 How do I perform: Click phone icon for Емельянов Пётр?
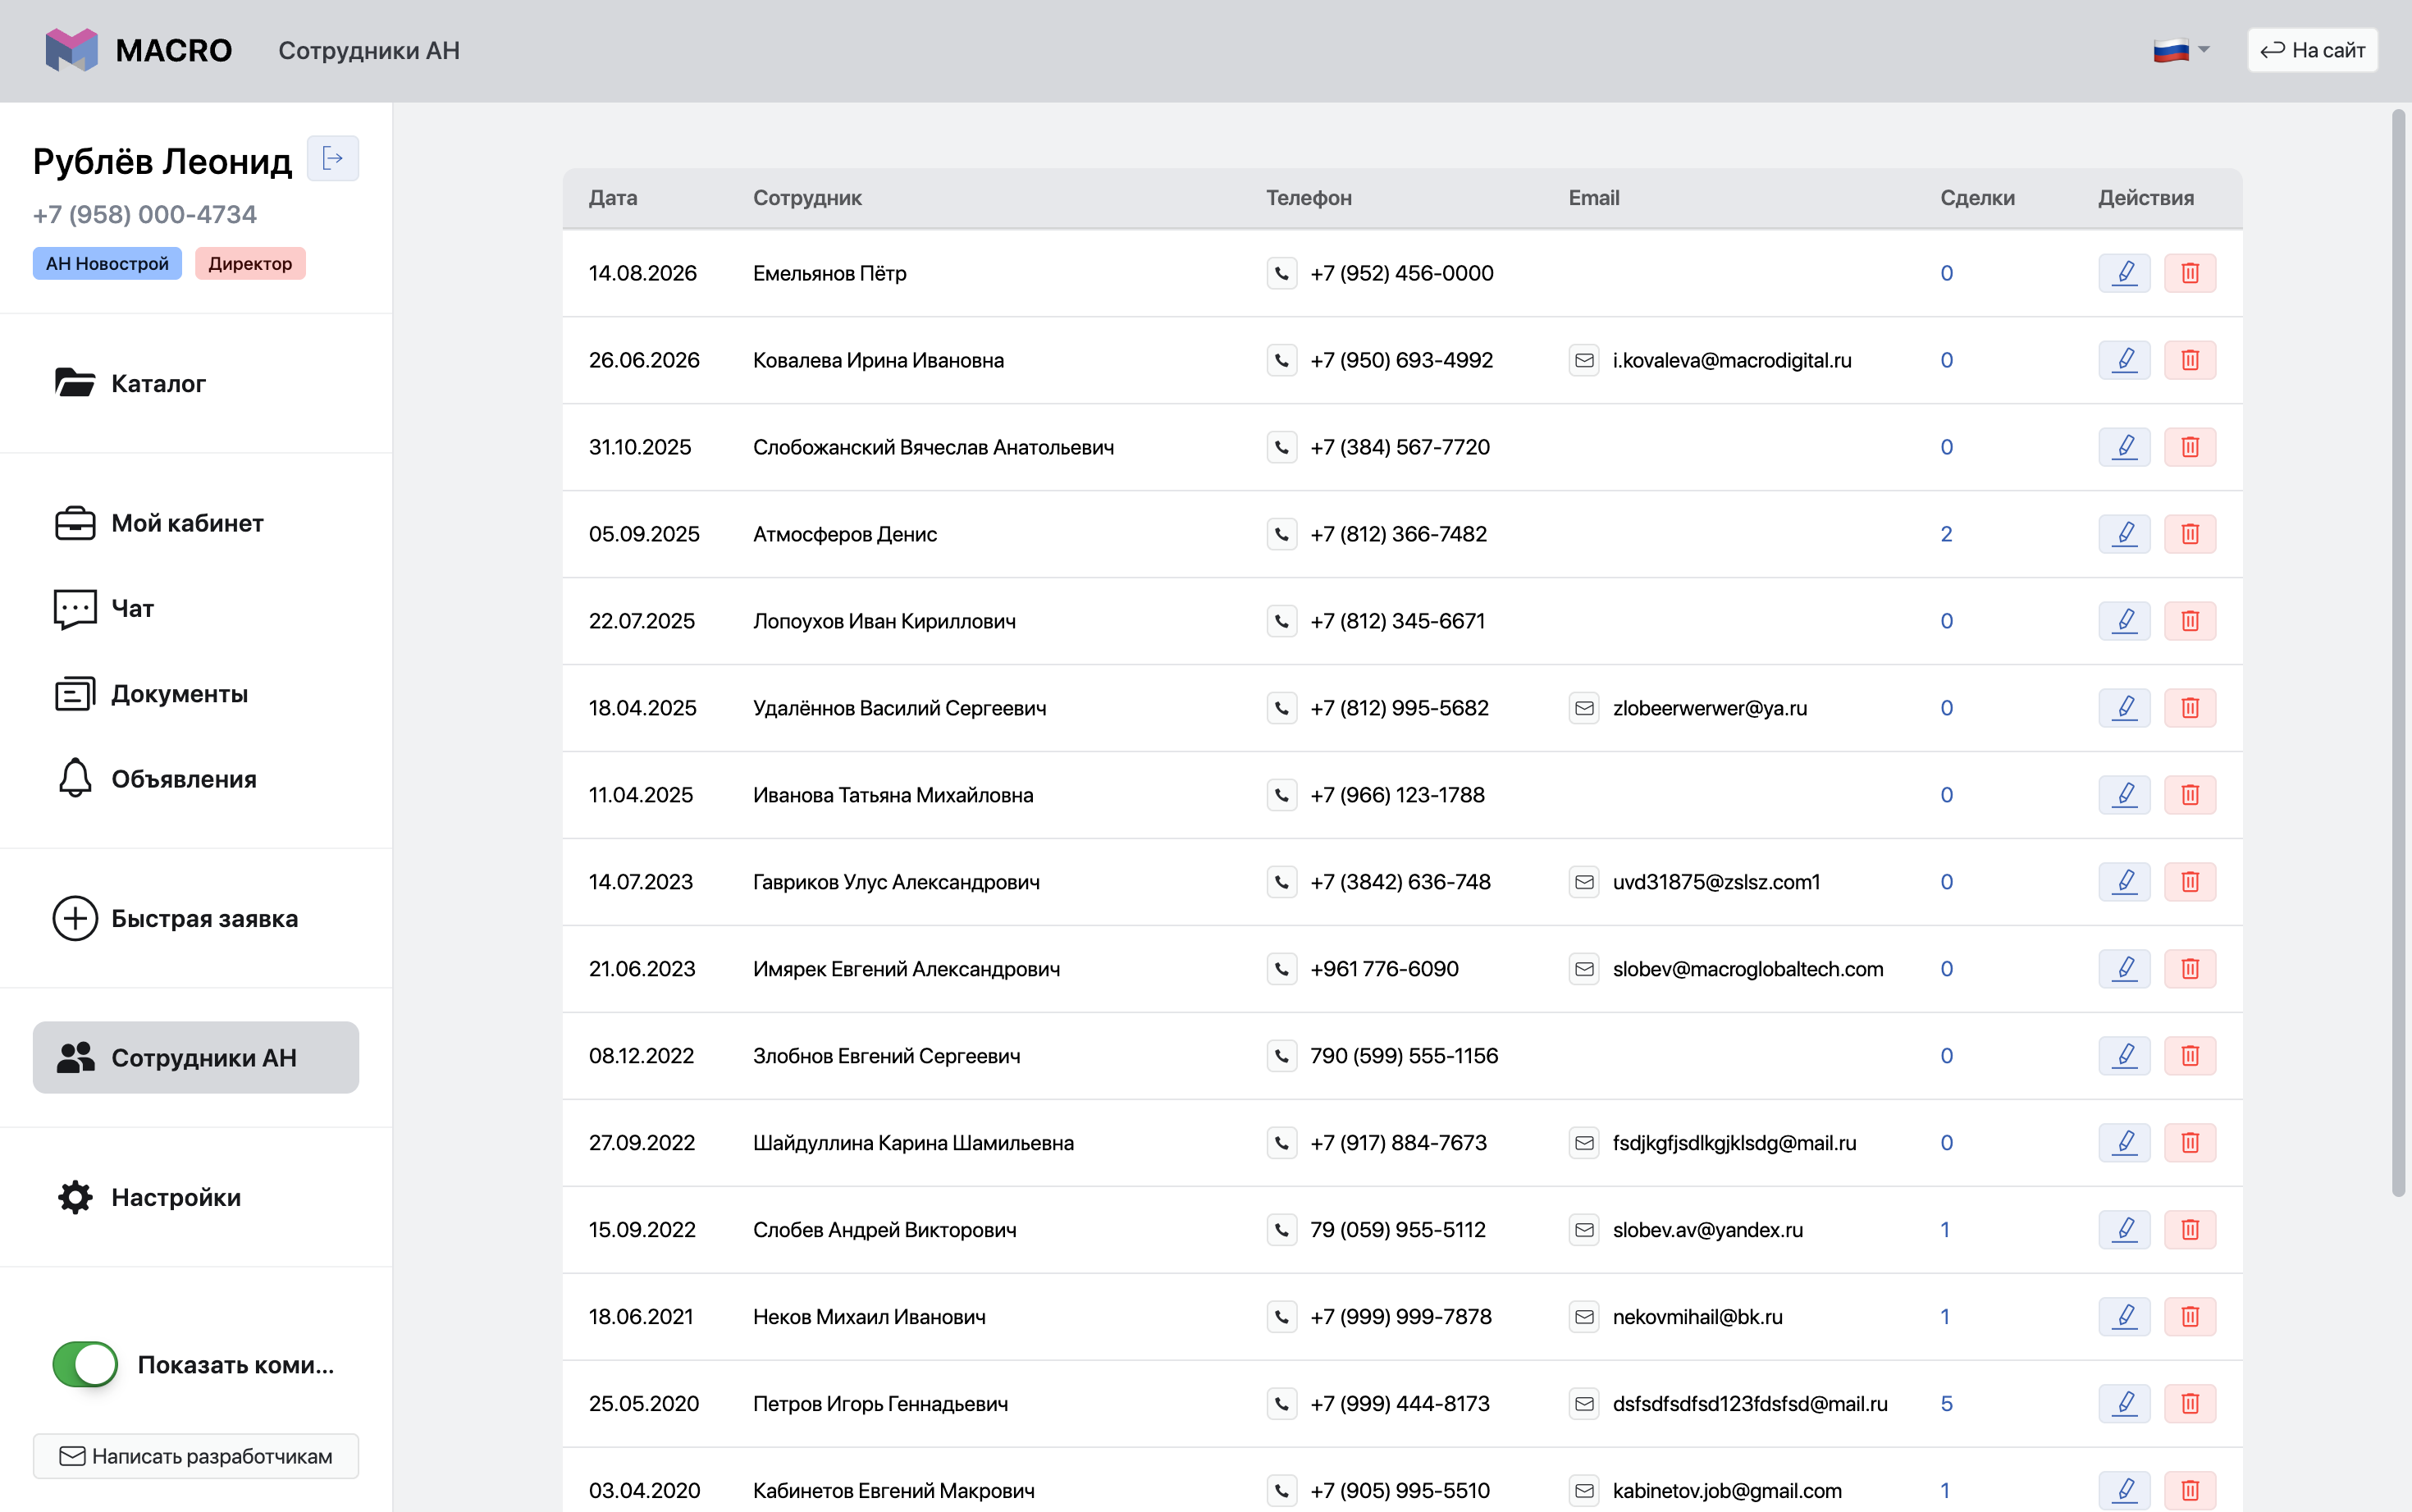tap(1282, 273)
